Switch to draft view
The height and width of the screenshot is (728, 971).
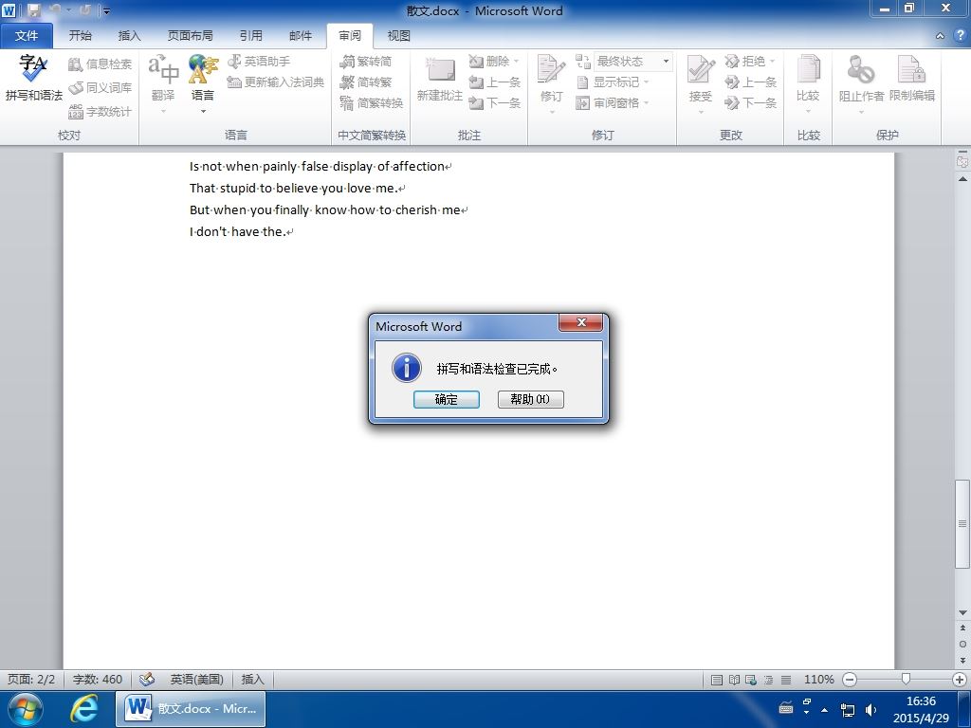tap(786, 680)
